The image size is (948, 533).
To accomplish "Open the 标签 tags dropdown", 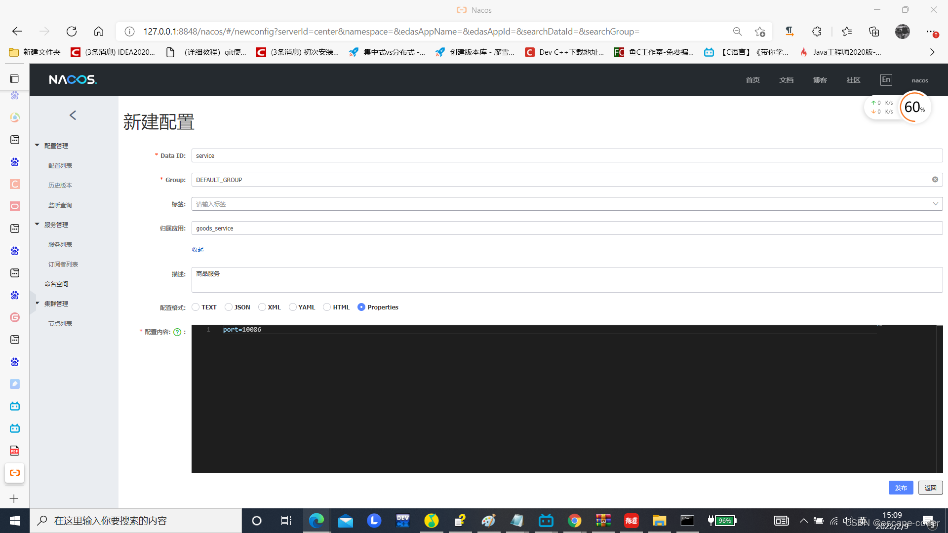I will 935,204.
